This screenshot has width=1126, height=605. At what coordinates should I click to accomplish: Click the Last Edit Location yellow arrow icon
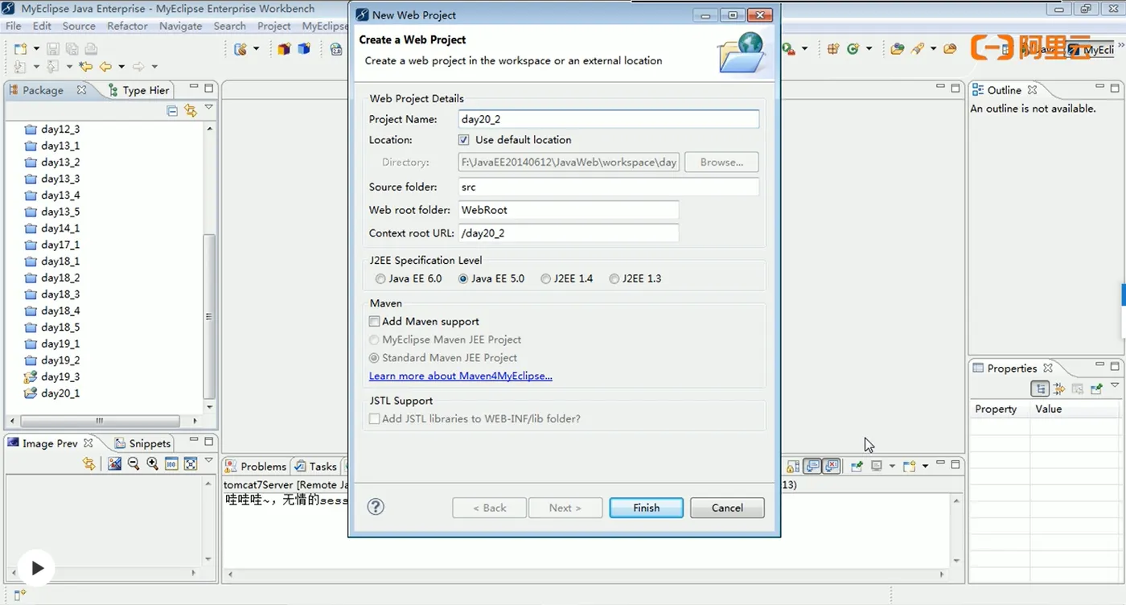click(85, 67)
